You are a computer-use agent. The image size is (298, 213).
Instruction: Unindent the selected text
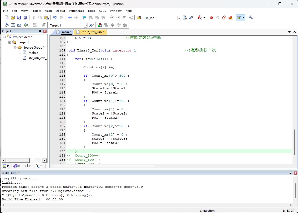coord(118,18)
